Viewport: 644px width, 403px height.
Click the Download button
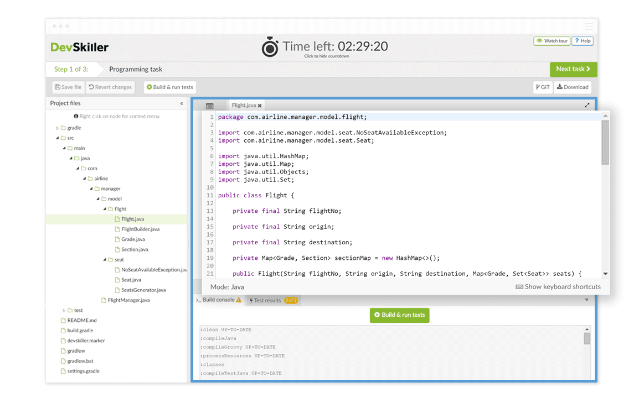click(573, 87)
